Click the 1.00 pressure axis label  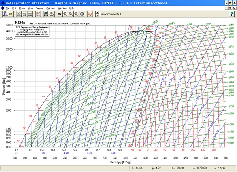coord(9,129)
